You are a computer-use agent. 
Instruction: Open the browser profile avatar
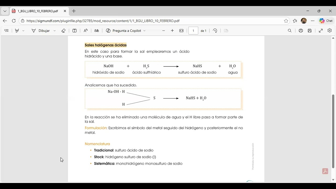pos(304,21)
